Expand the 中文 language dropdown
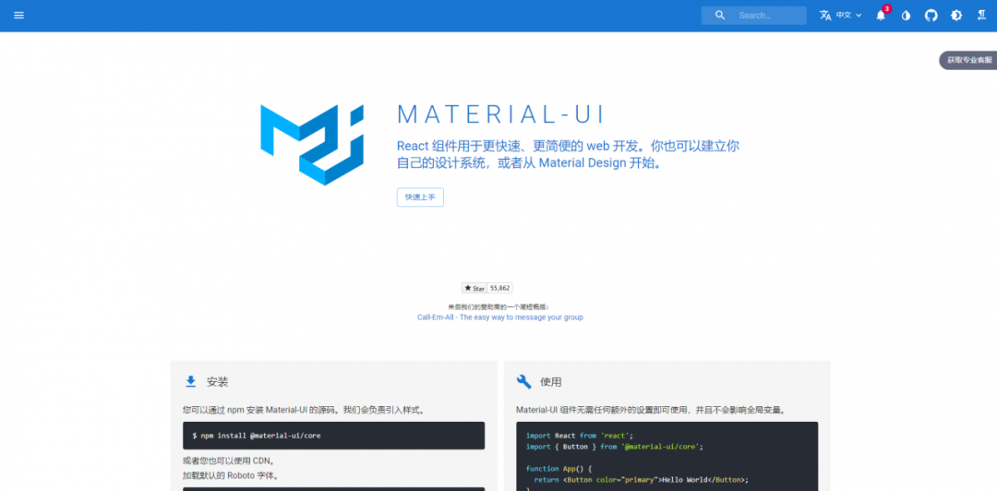 (843, 16)
